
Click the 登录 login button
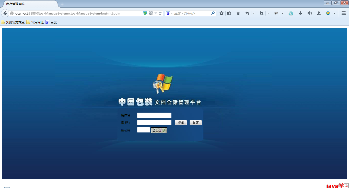[181, 123]
